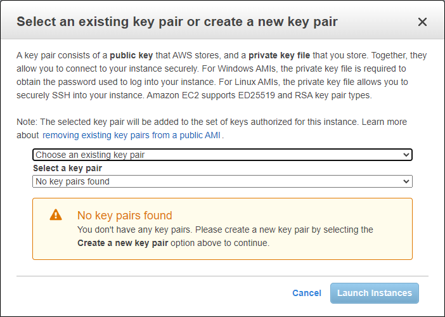Close the key pair dialog with the X

tap(422, 22)
